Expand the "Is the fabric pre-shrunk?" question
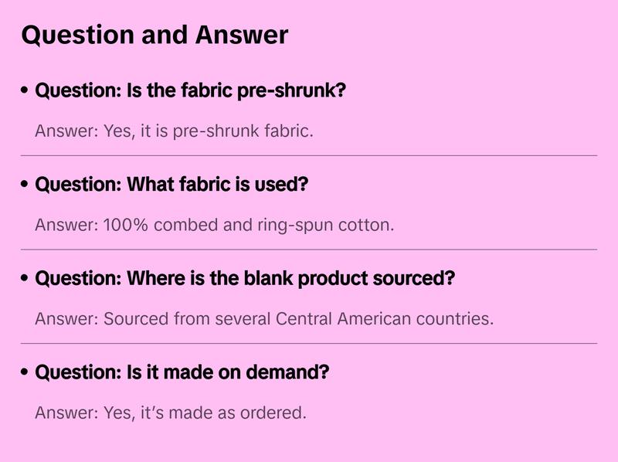 click(190, 90)
